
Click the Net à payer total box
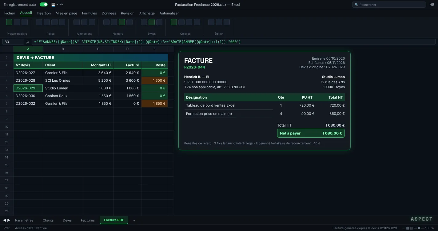(311, 133)
